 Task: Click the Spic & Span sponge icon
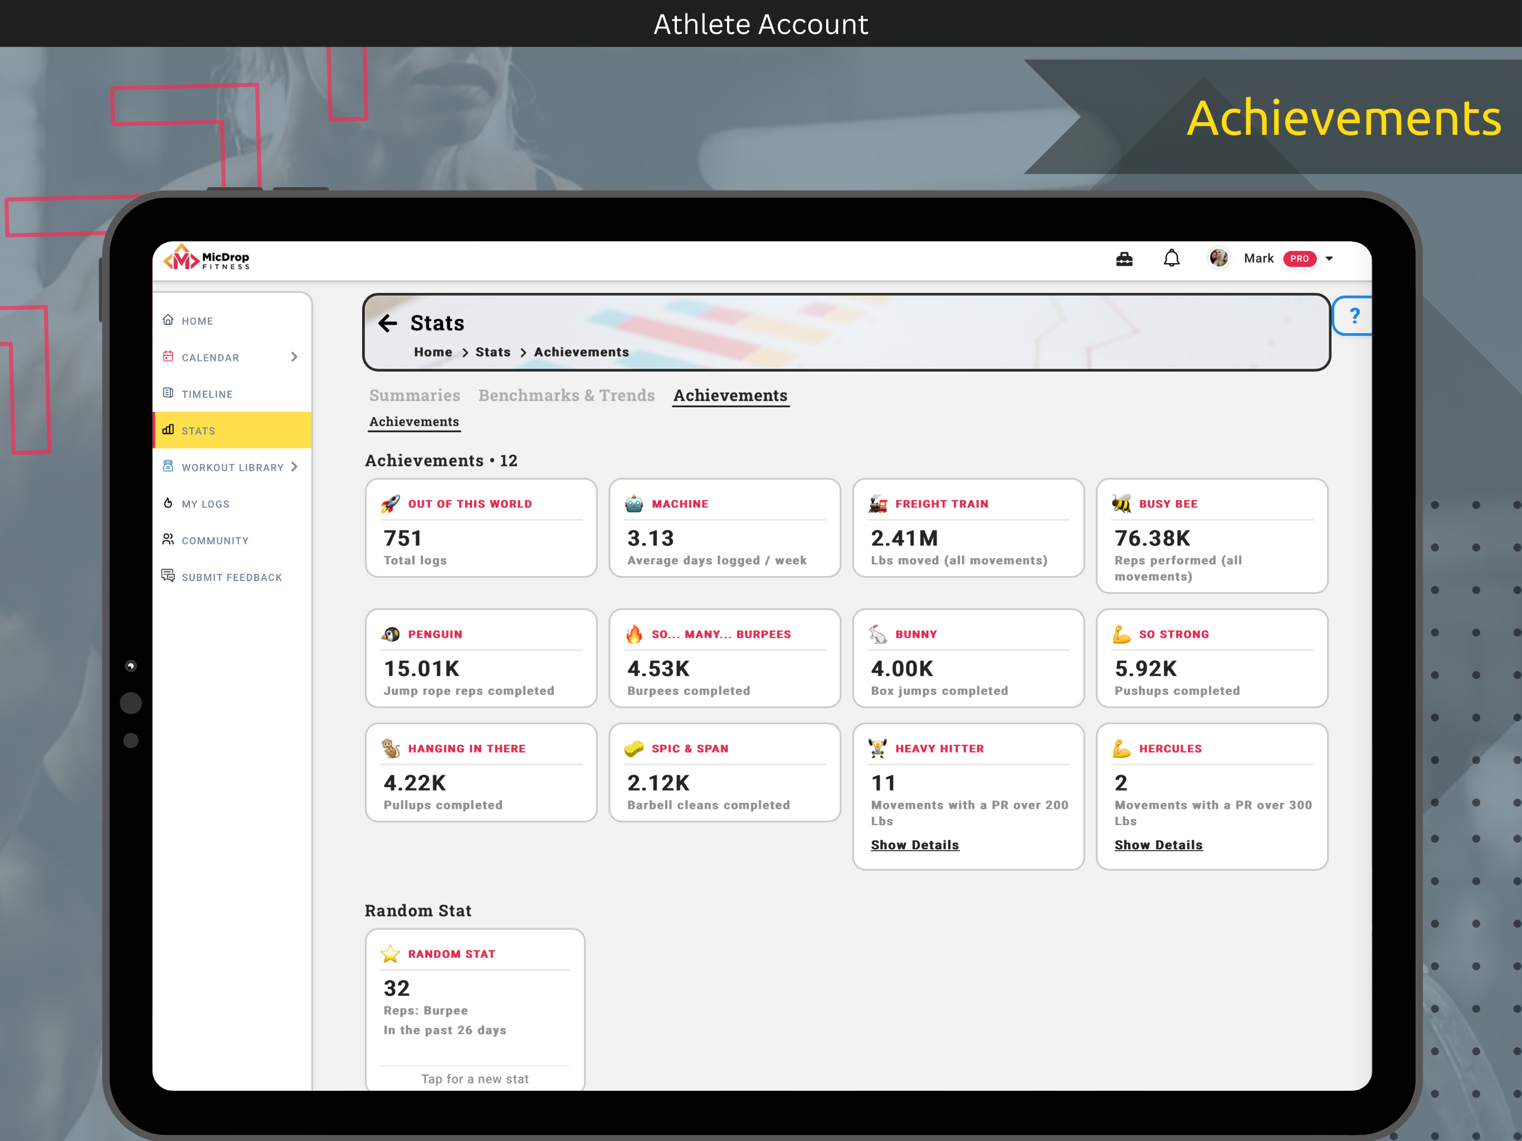(634, 748)
